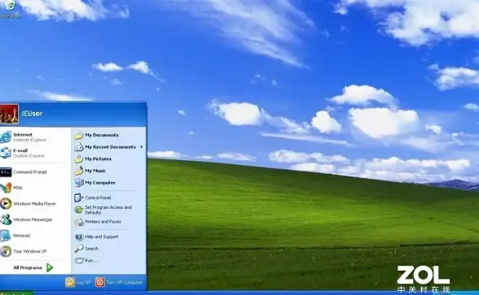Click the Log Off button
The width and height of the screenshot is (479, 295).
(x=78, y=282)
